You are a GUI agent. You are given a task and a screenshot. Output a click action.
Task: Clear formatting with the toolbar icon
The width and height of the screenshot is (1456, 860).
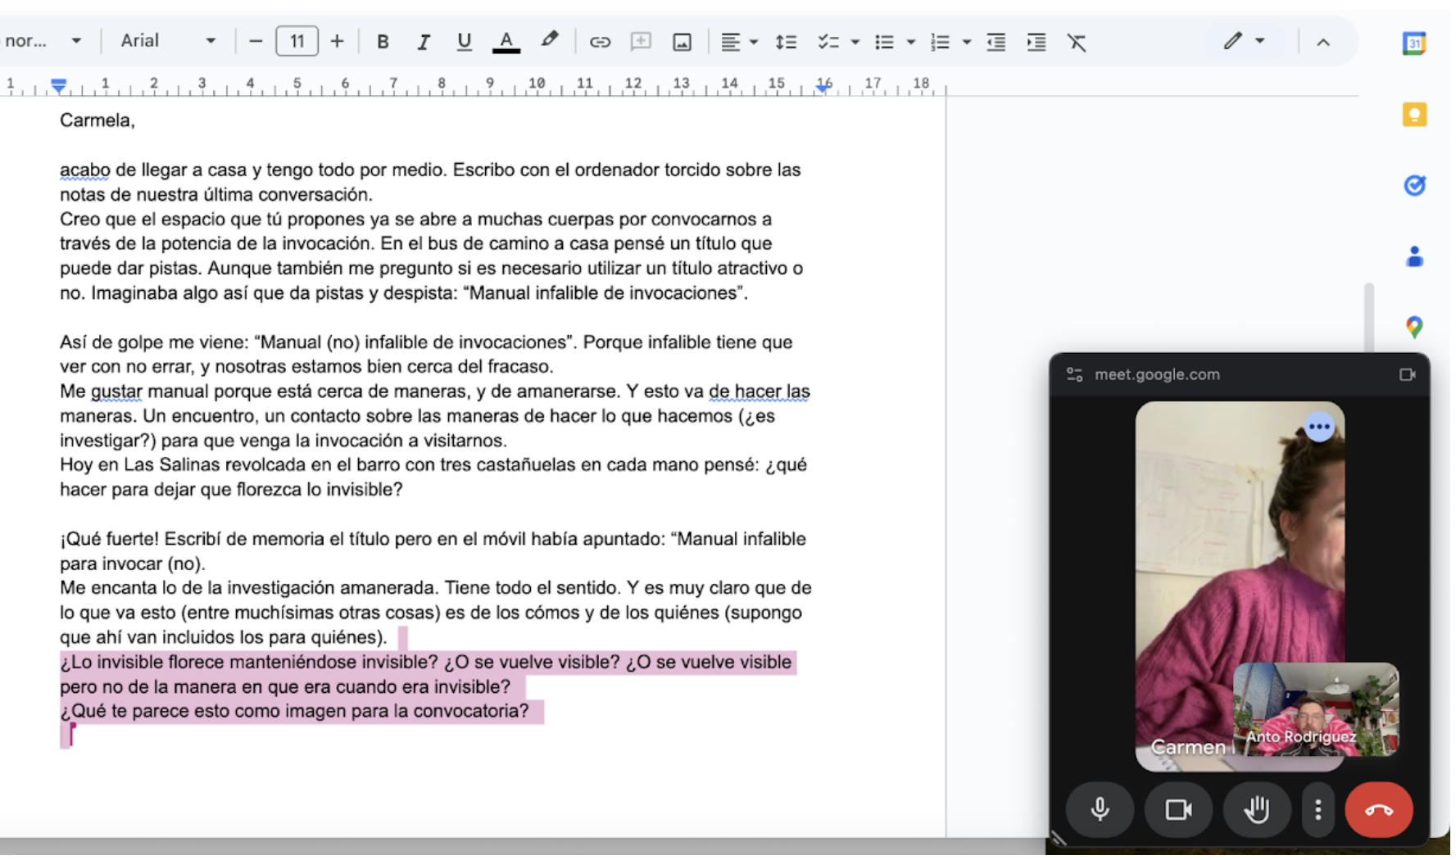(x=1076, y=42)
